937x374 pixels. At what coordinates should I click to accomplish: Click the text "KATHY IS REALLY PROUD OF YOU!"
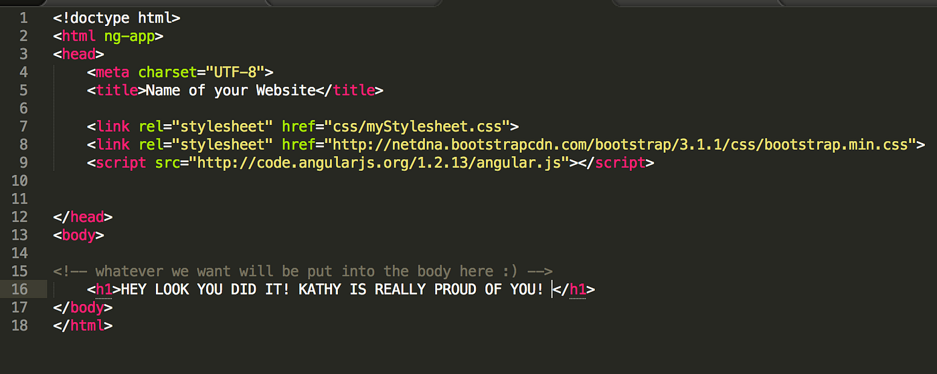point(421,289)
